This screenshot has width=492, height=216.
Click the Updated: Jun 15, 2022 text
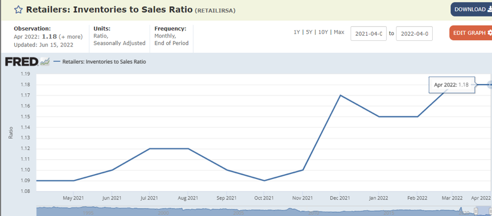pos(44,45)
